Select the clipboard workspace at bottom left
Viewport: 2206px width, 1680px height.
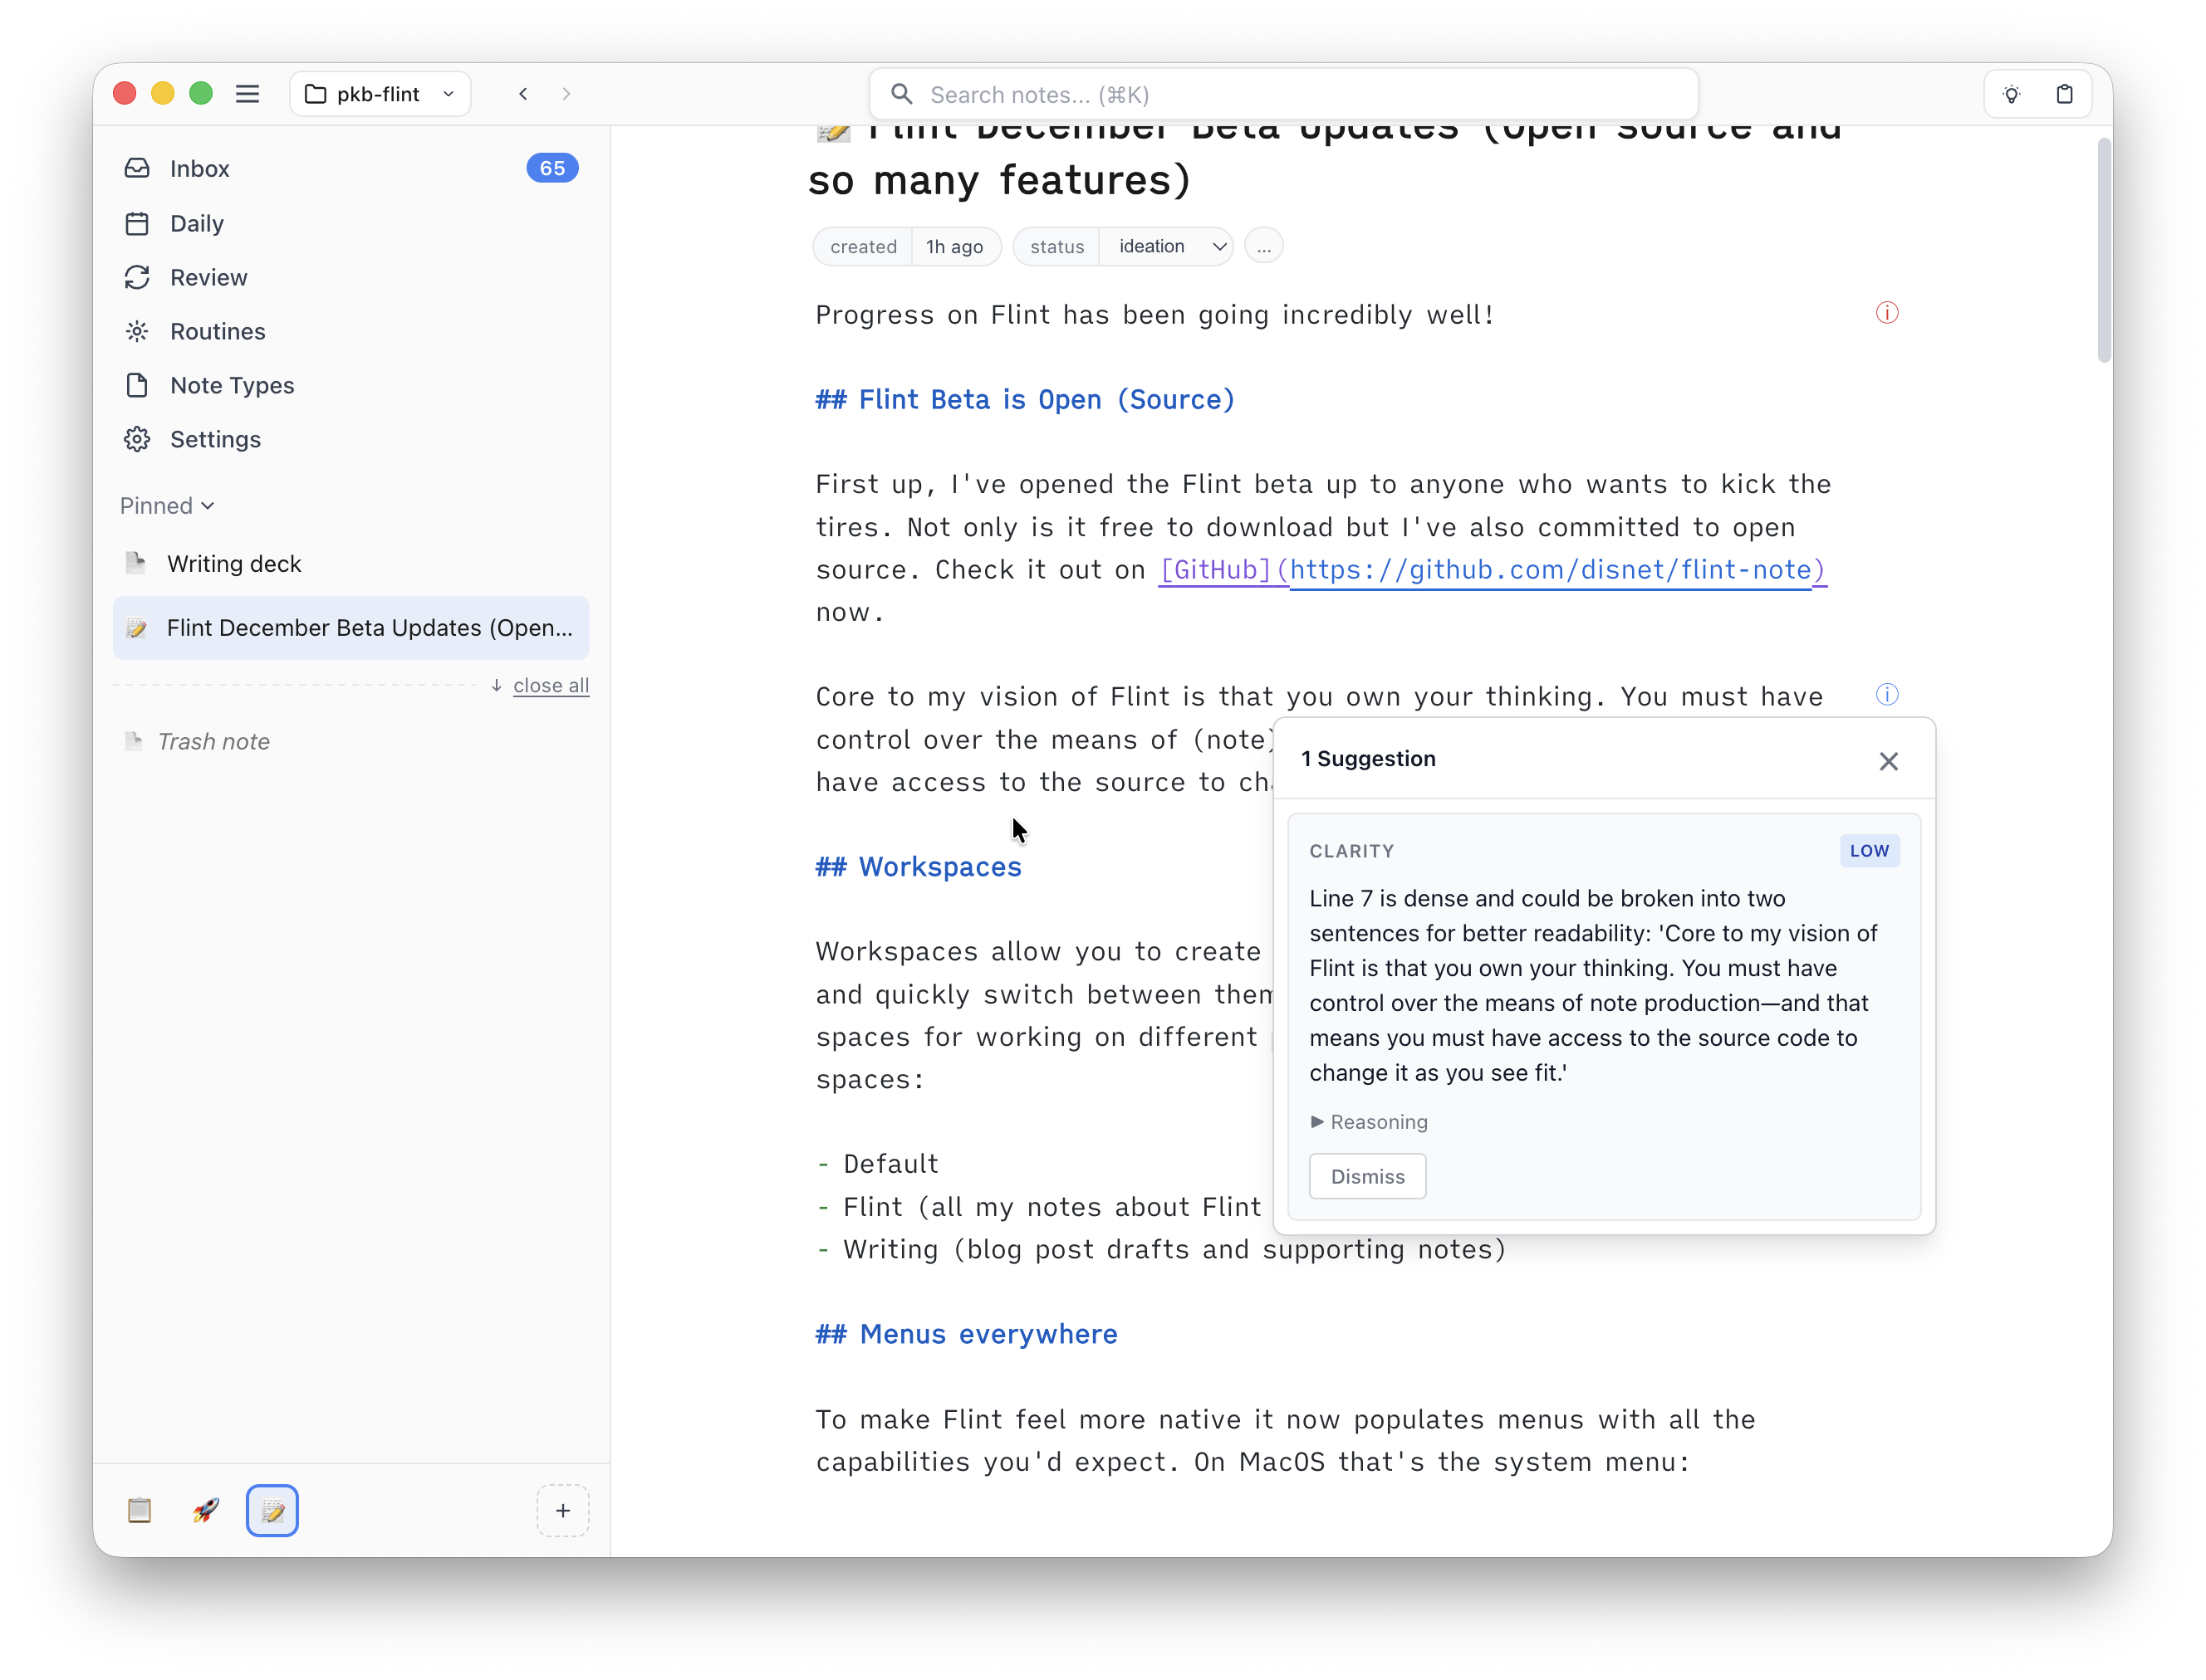point(140,1510)
